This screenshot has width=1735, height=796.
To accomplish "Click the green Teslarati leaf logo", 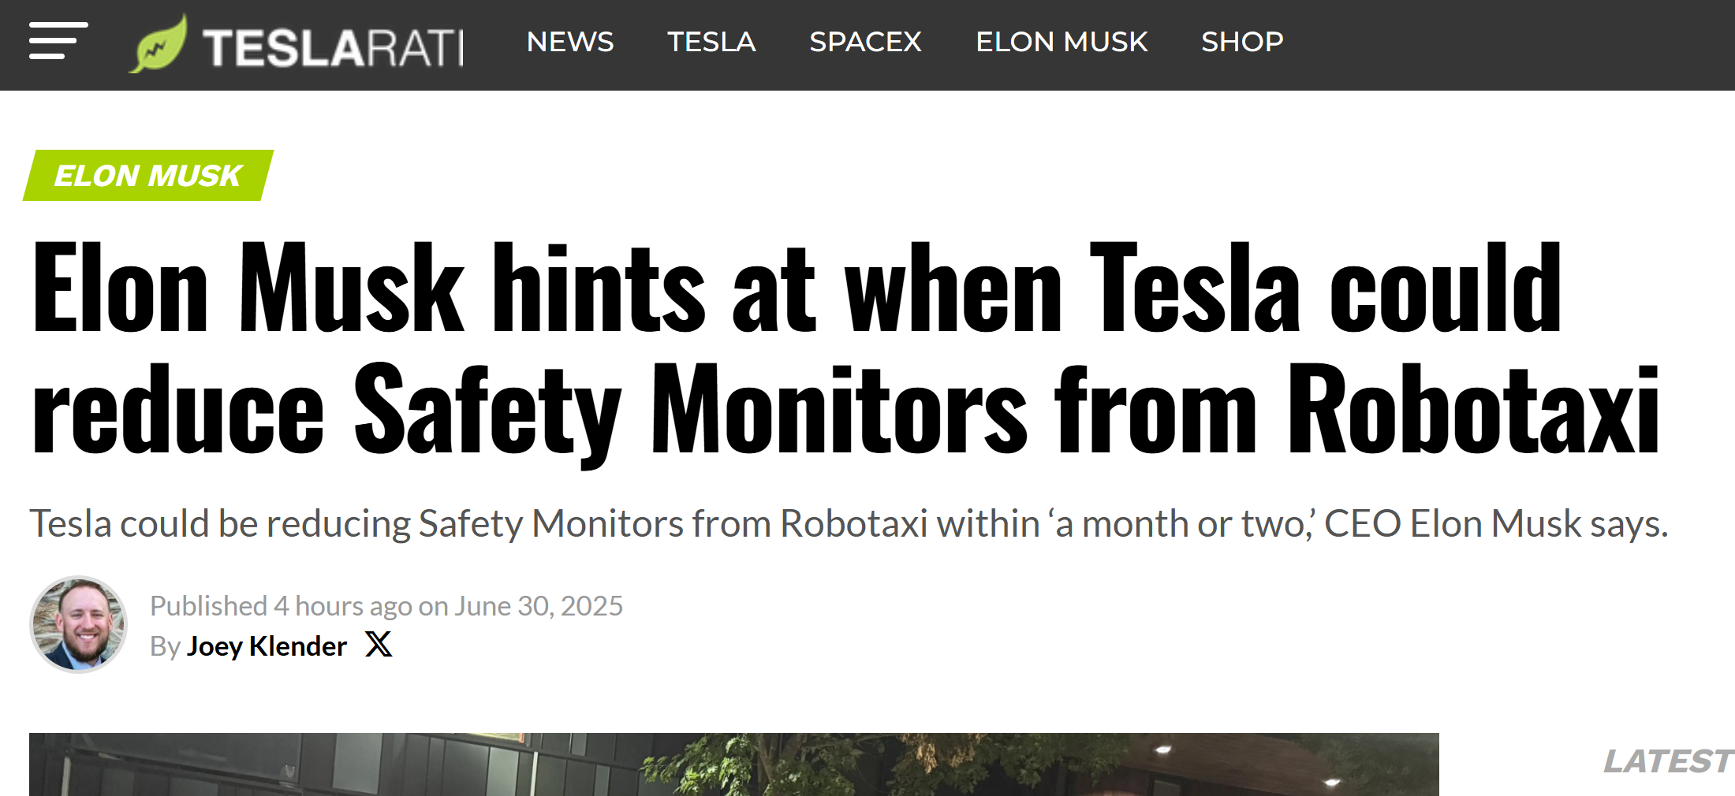I will [x=159, y=46].
